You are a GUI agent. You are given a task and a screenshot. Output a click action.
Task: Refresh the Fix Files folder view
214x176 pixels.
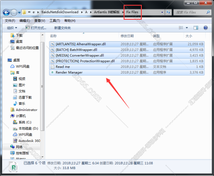tap(168, 12)
